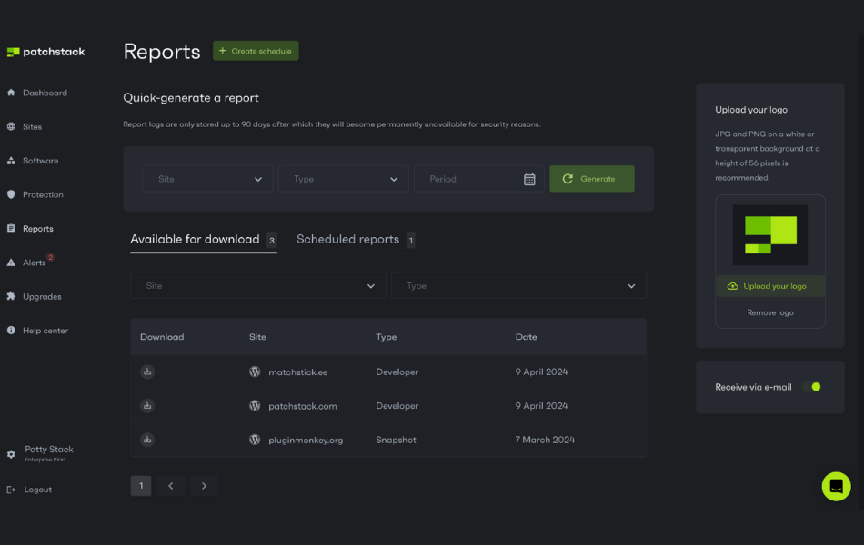This screenshot has width=864, height=545.
Task: Open the Type dropdown in quick-generate
Action: 344,179
